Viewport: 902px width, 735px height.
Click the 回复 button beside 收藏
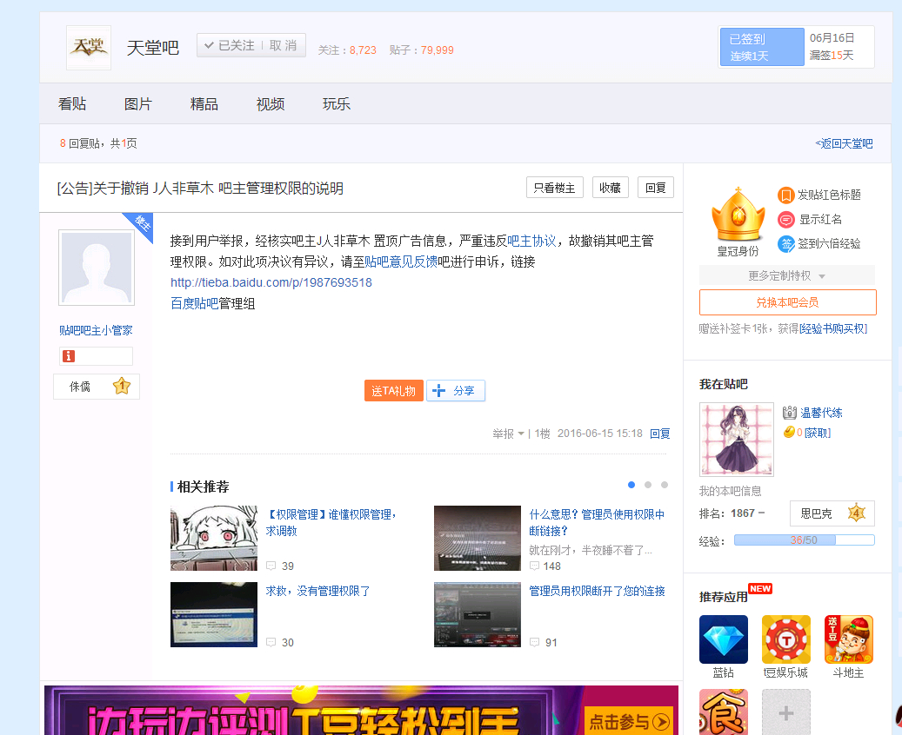click(x=656, y=188)
